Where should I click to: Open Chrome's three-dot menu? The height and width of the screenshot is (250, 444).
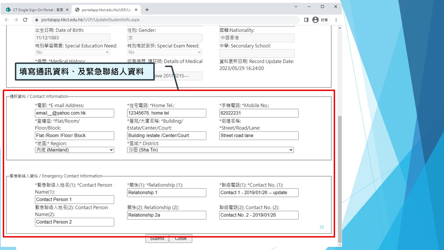[336, 20]
